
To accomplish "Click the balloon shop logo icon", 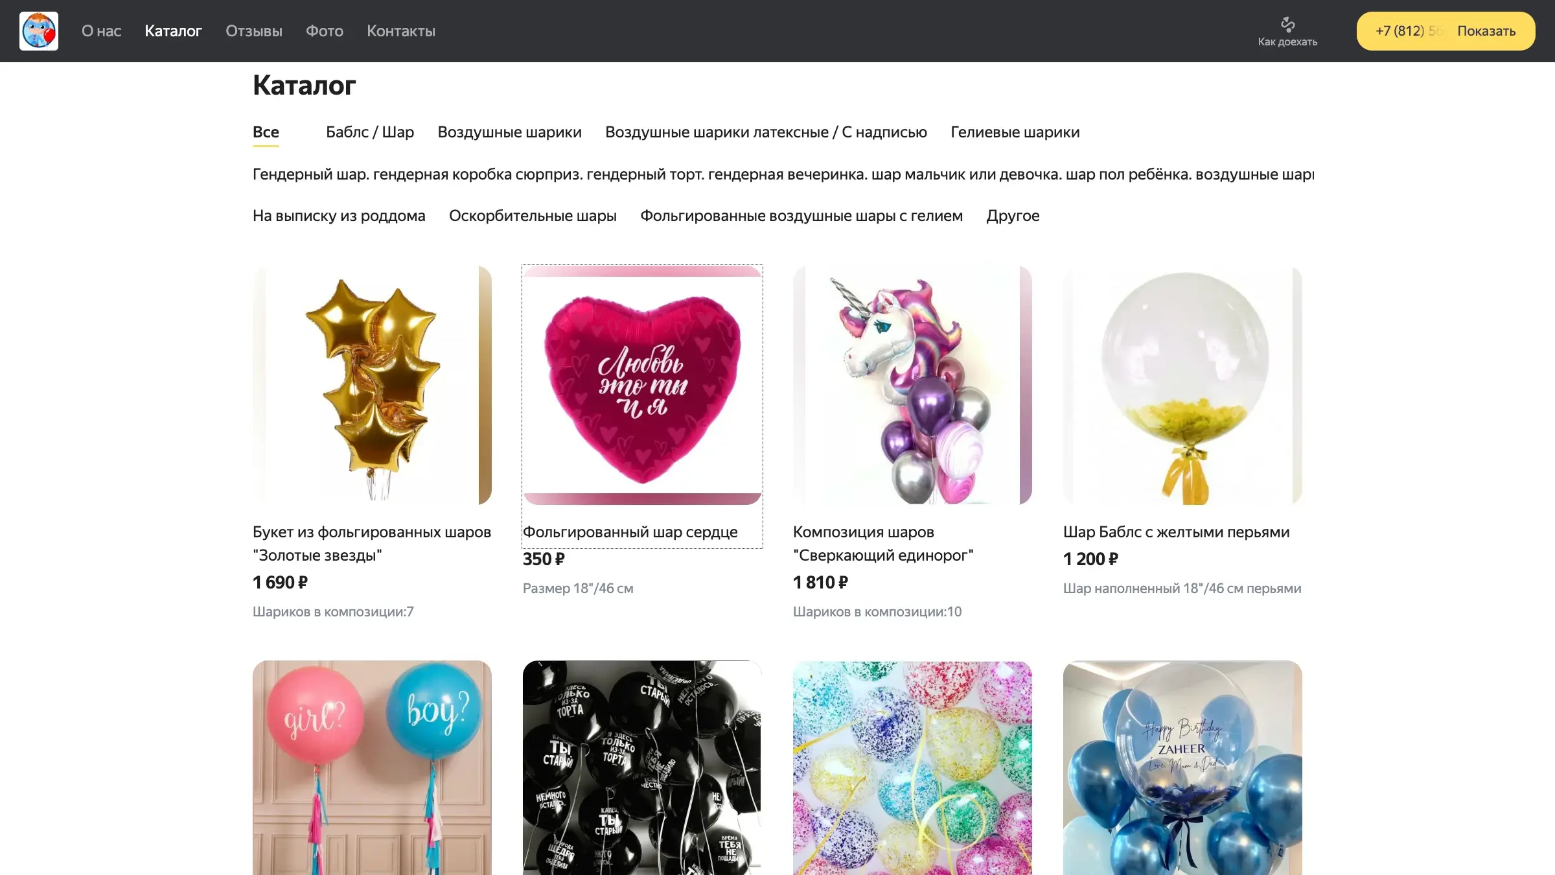I will 39,31.
